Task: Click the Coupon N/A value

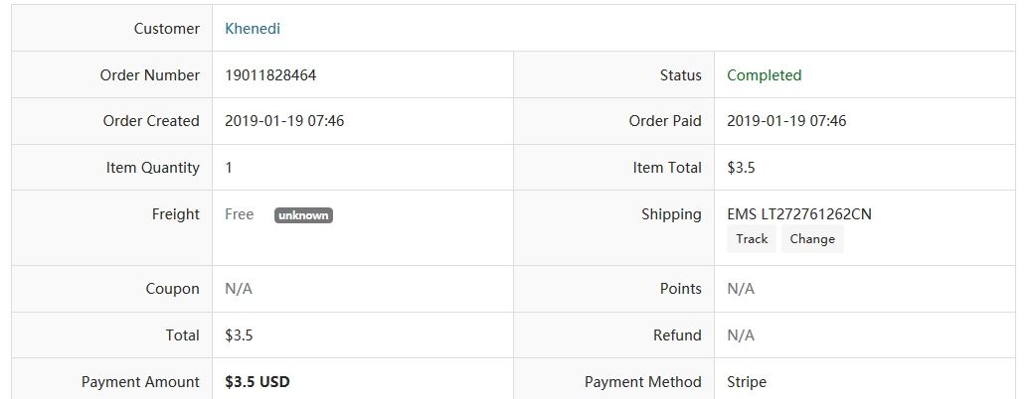Action: (239, 290)
